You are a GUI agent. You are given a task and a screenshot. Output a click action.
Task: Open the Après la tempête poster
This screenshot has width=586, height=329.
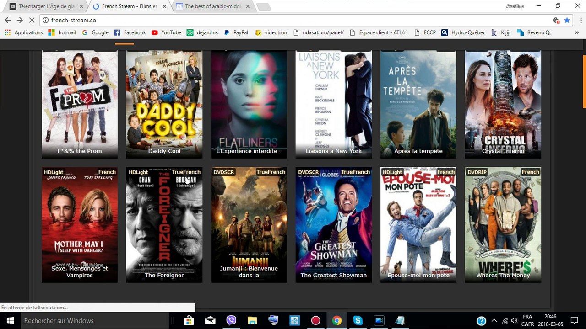(x=418, y=105)
